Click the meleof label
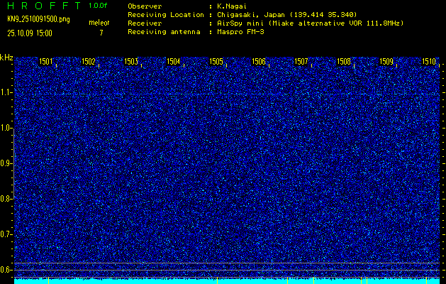The height and width of the screenshot is (284, 446). coord(99,23)
